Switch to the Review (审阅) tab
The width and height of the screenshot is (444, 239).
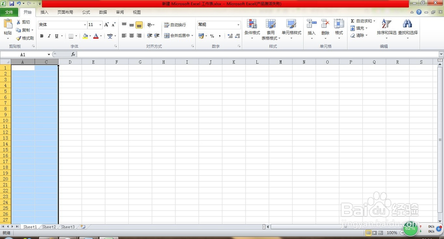tap(120, 12)
